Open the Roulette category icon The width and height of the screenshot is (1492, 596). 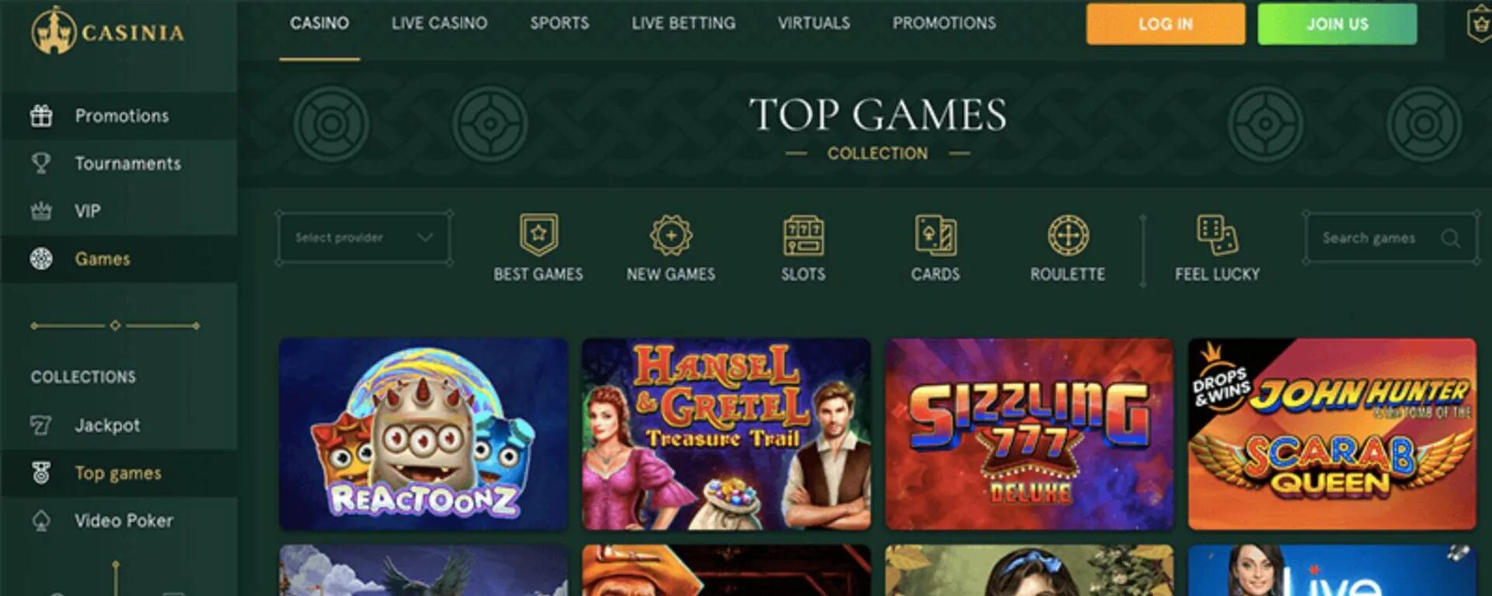click(1068, 235)
